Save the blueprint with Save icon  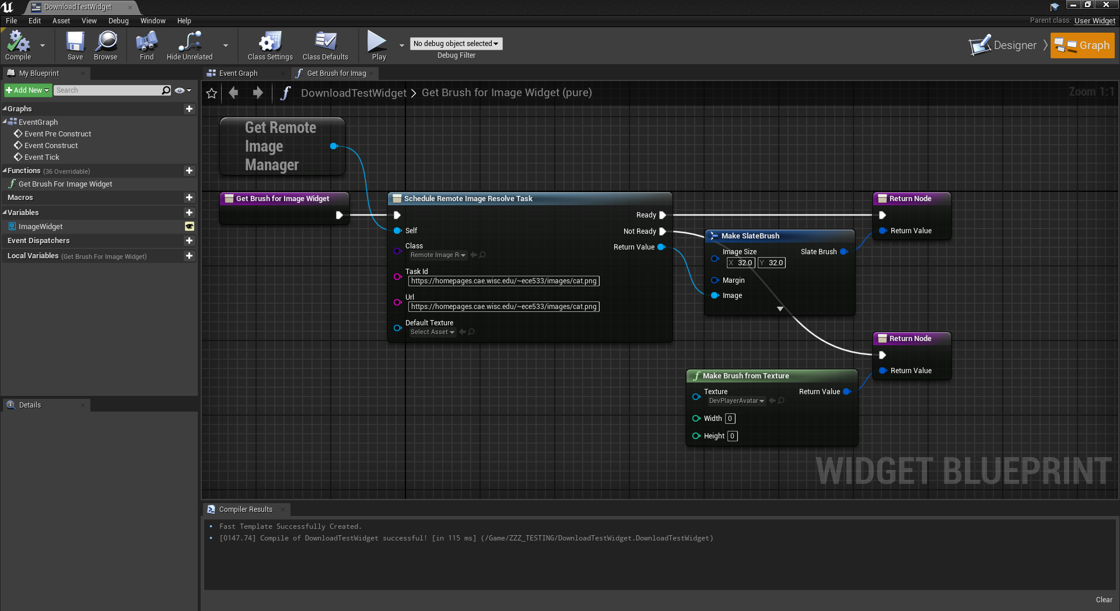tap(75, 45)
